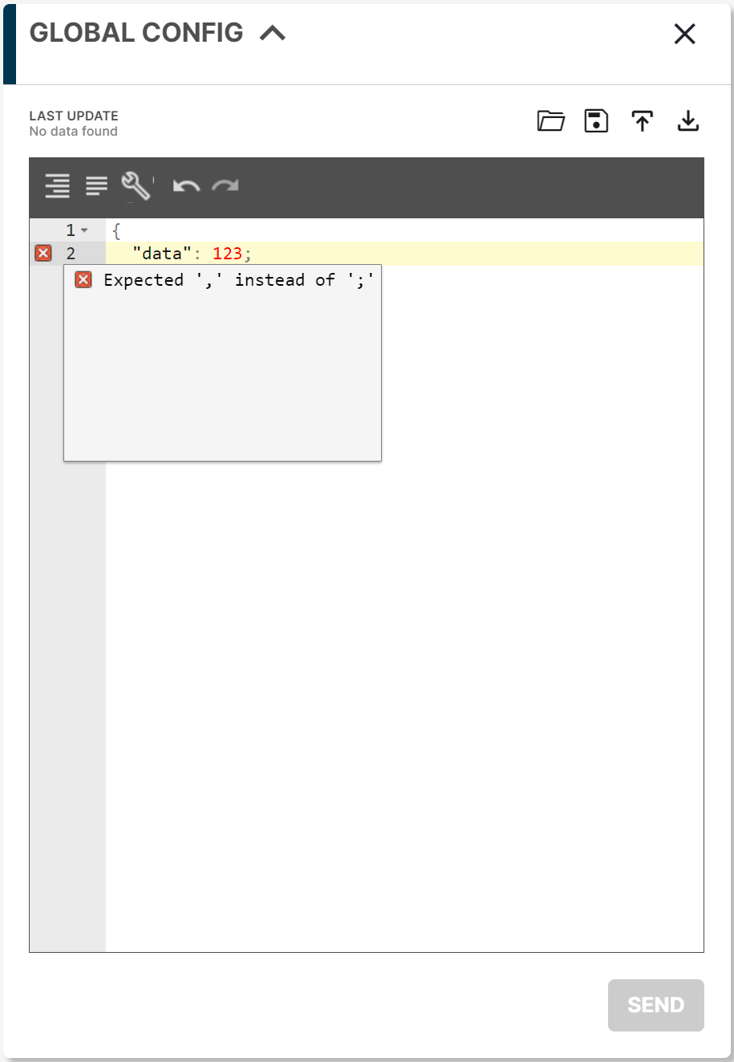This screenshot has height=1062, width=734.
Task: Click the error icon inside the error popup
Action: click(83, 279)
